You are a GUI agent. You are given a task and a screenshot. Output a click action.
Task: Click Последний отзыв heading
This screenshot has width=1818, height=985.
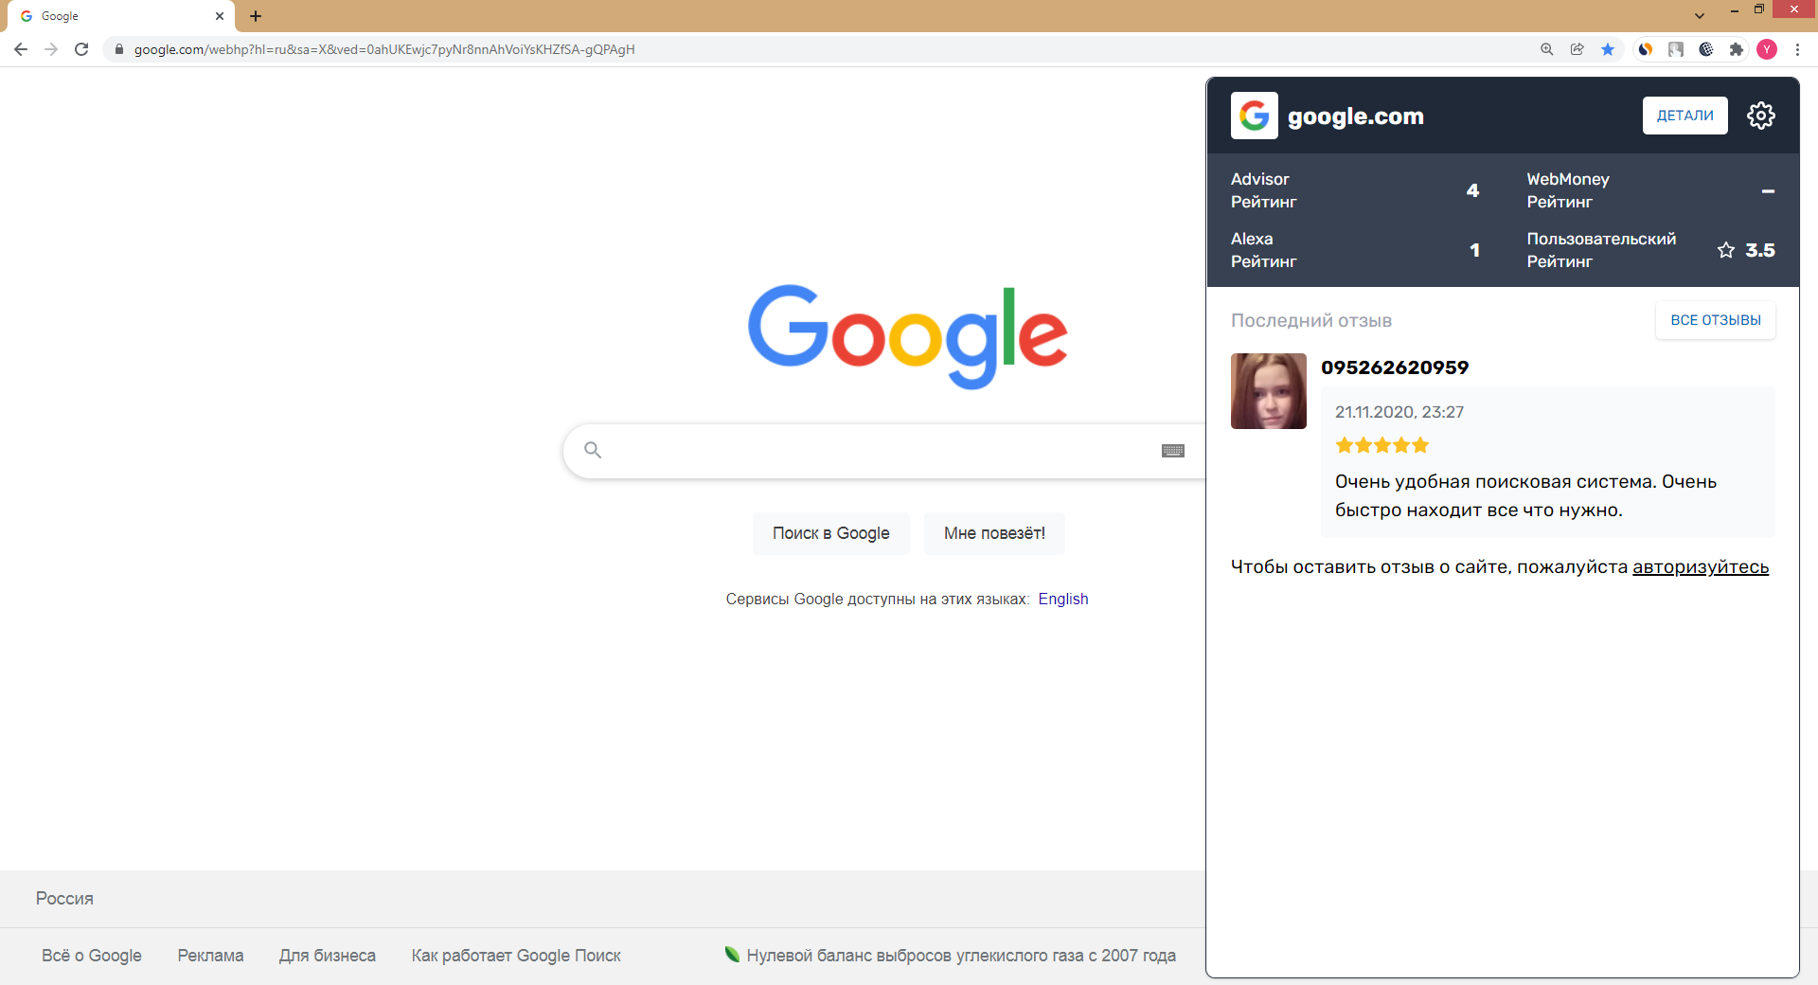click(1311, 320)
